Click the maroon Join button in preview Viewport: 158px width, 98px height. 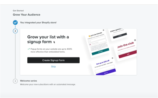128,54
